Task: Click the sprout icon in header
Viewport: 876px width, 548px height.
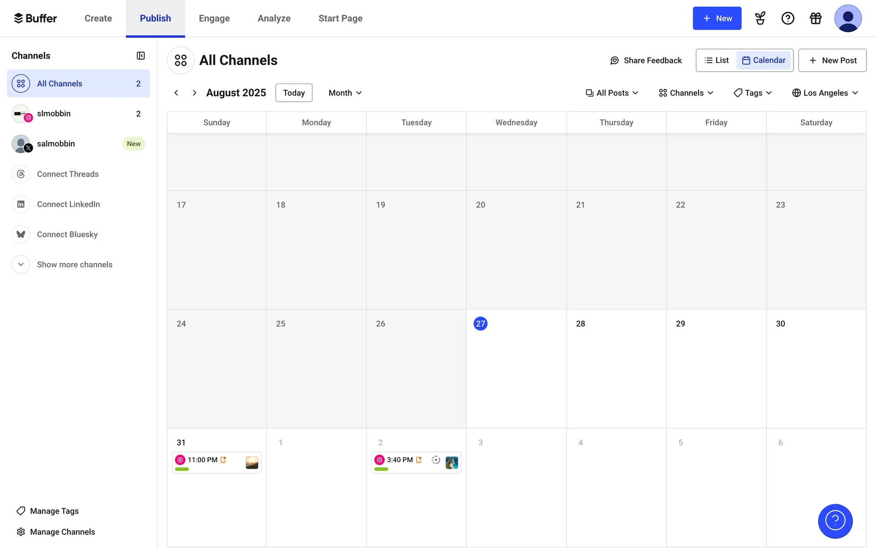Action: point(760,18)
